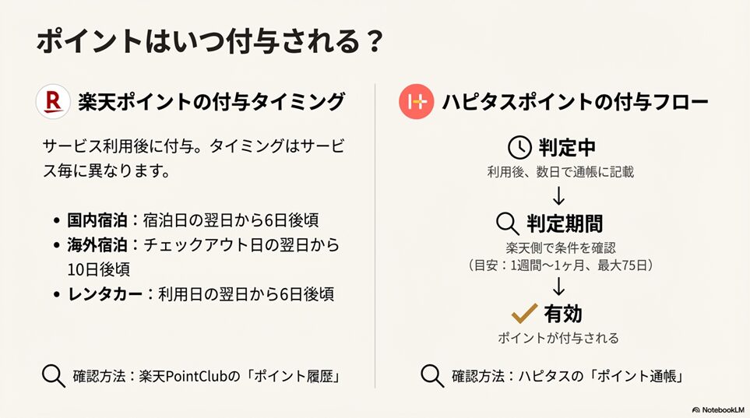The width and height of the screenshot is (750, 418).
Task: Click the slide title ポイントはいつ付与される？
Action: click(x=210, y=42)
